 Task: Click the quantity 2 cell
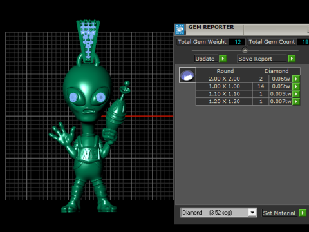coord(261,79)
